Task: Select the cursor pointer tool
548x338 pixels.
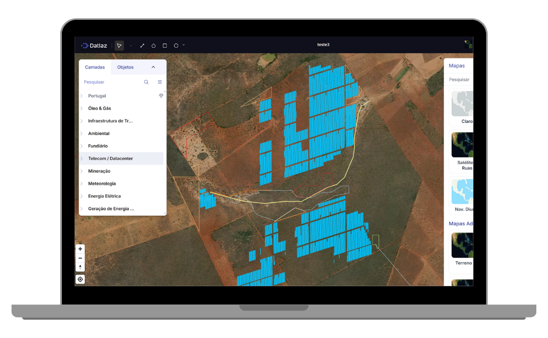Action: click(119, 46)
